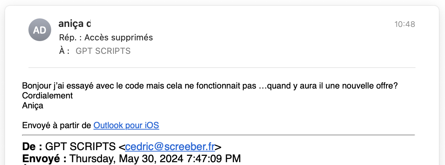Click the 10:48 message timestamp
The image size is (445, 165).
[404, 24]
